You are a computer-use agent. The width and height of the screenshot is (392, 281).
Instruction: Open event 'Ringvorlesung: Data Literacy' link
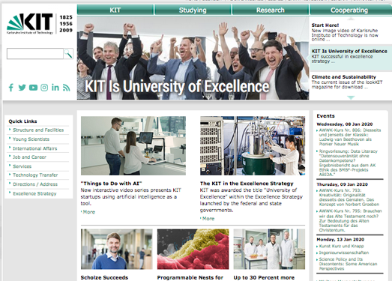(x=349, y=163)
